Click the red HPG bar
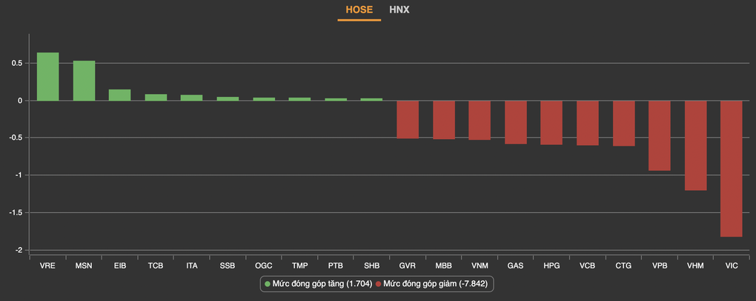The image size is (756, 301). tap(551, 122)
